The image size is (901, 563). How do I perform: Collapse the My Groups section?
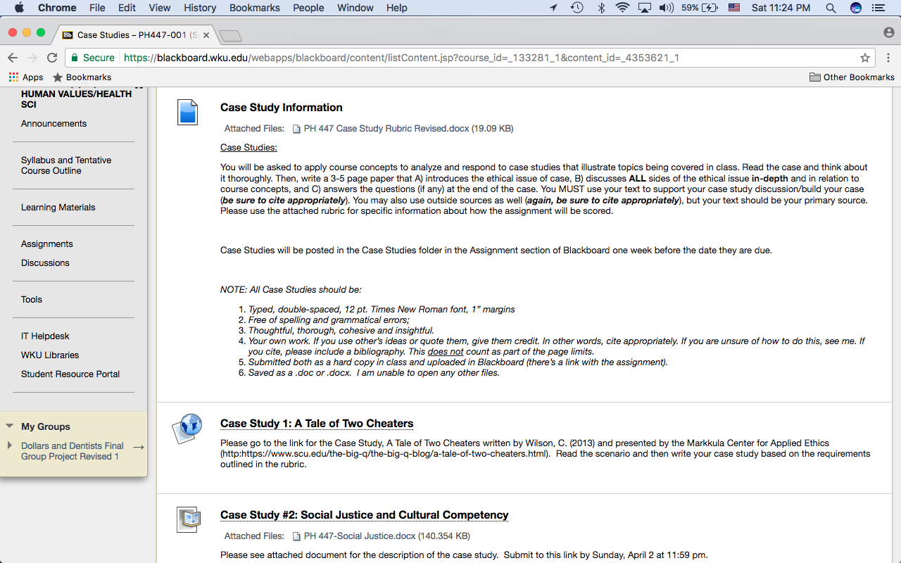(x=10, y=426)
